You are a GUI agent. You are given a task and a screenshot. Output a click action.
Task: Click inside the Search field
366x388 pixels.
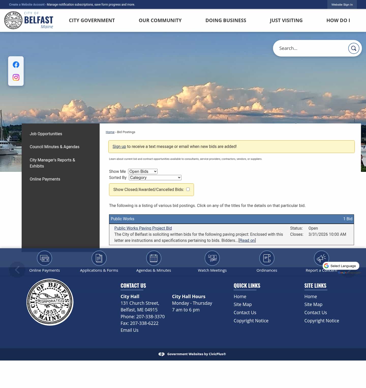click(x=310, y=48)
